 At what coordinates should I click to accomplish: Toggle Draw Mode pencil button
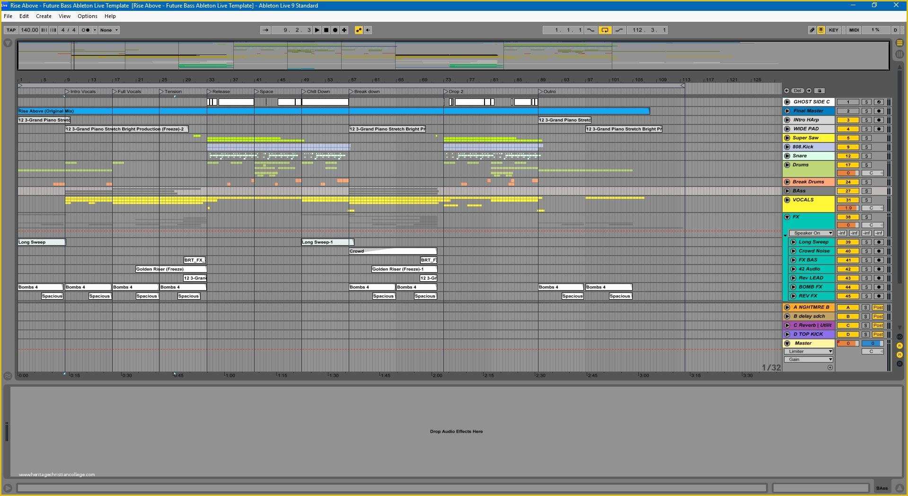click(x=812, y=30)
